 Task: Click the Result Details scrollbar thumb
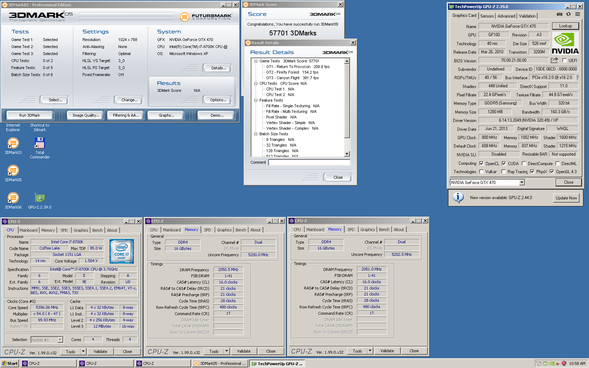[347, 101]
